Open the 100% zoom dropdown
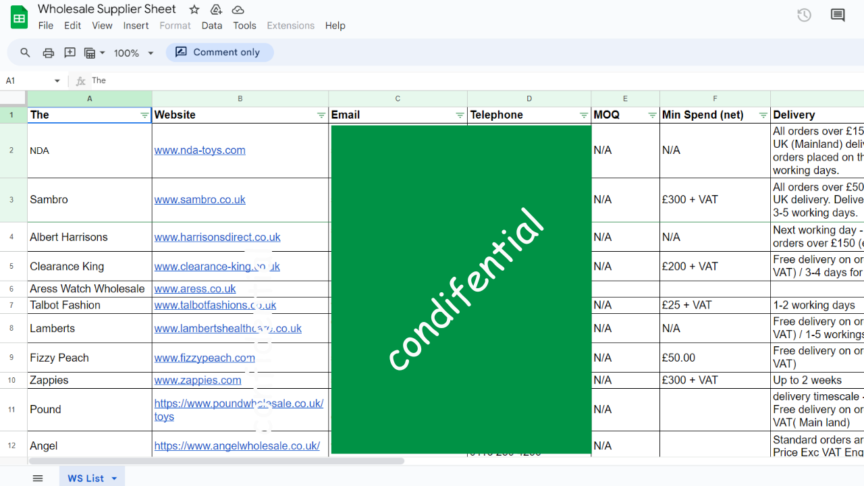Viewport: 864px width, 486px height. click(134, 53)
